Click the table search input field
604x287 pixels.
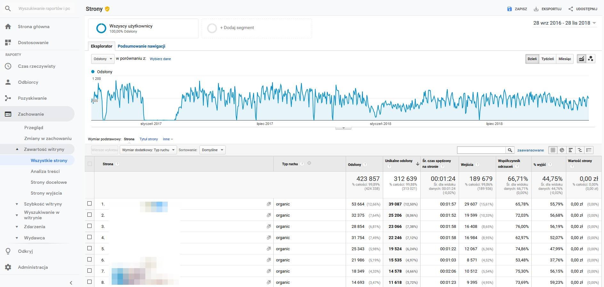[x=481, y=150]
